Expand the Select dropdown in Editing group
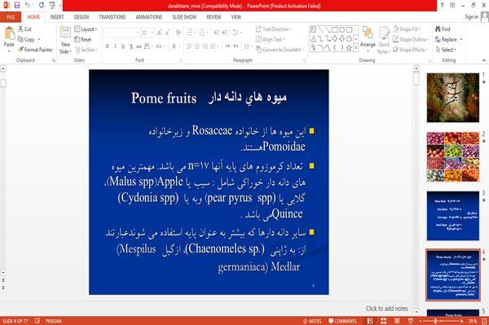The width and height of the screenshot is (489, 325). 446,50
